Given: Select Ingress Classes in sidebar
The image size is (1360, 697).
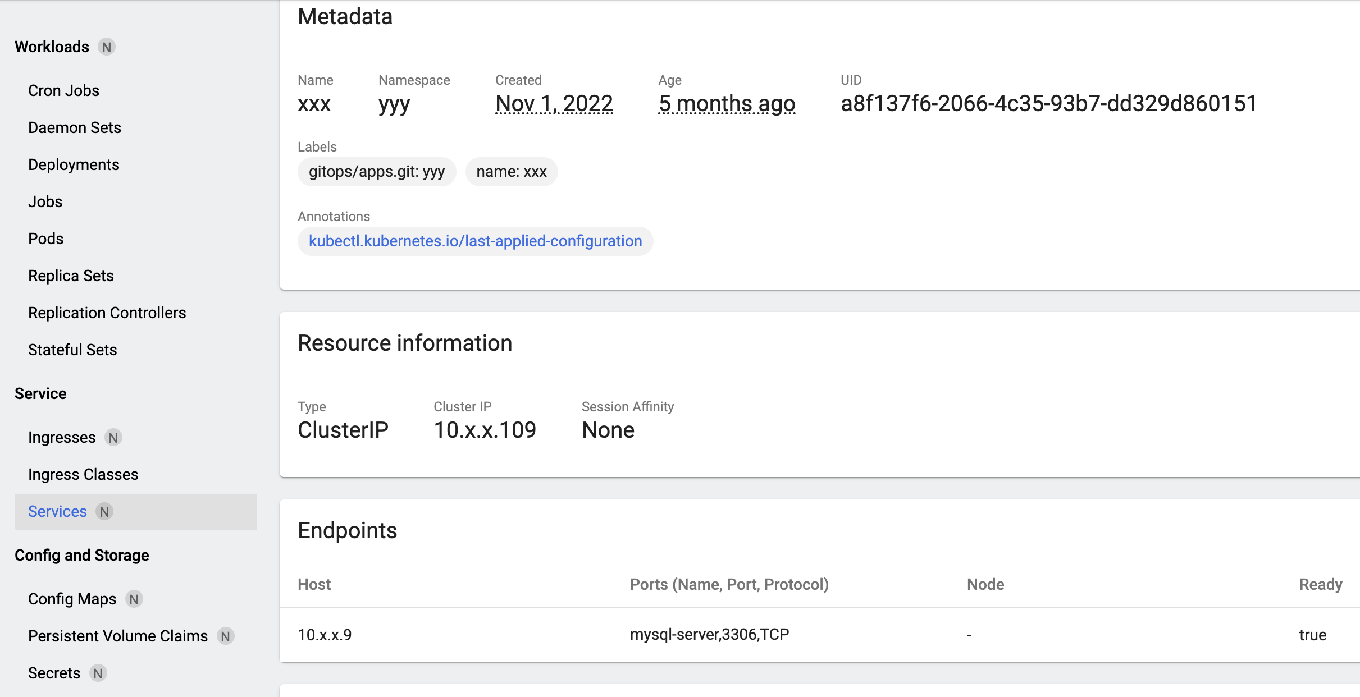Looking at the screenshot, I should pos(83,475).
